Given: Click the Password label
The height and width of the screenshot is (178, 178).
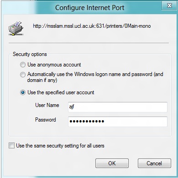Looking at the screenshot, I should [x=46, y=120].
